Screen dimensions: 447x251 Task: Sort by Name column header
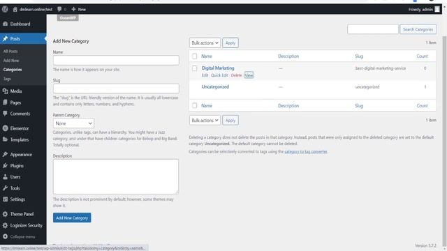pos(207,56)
